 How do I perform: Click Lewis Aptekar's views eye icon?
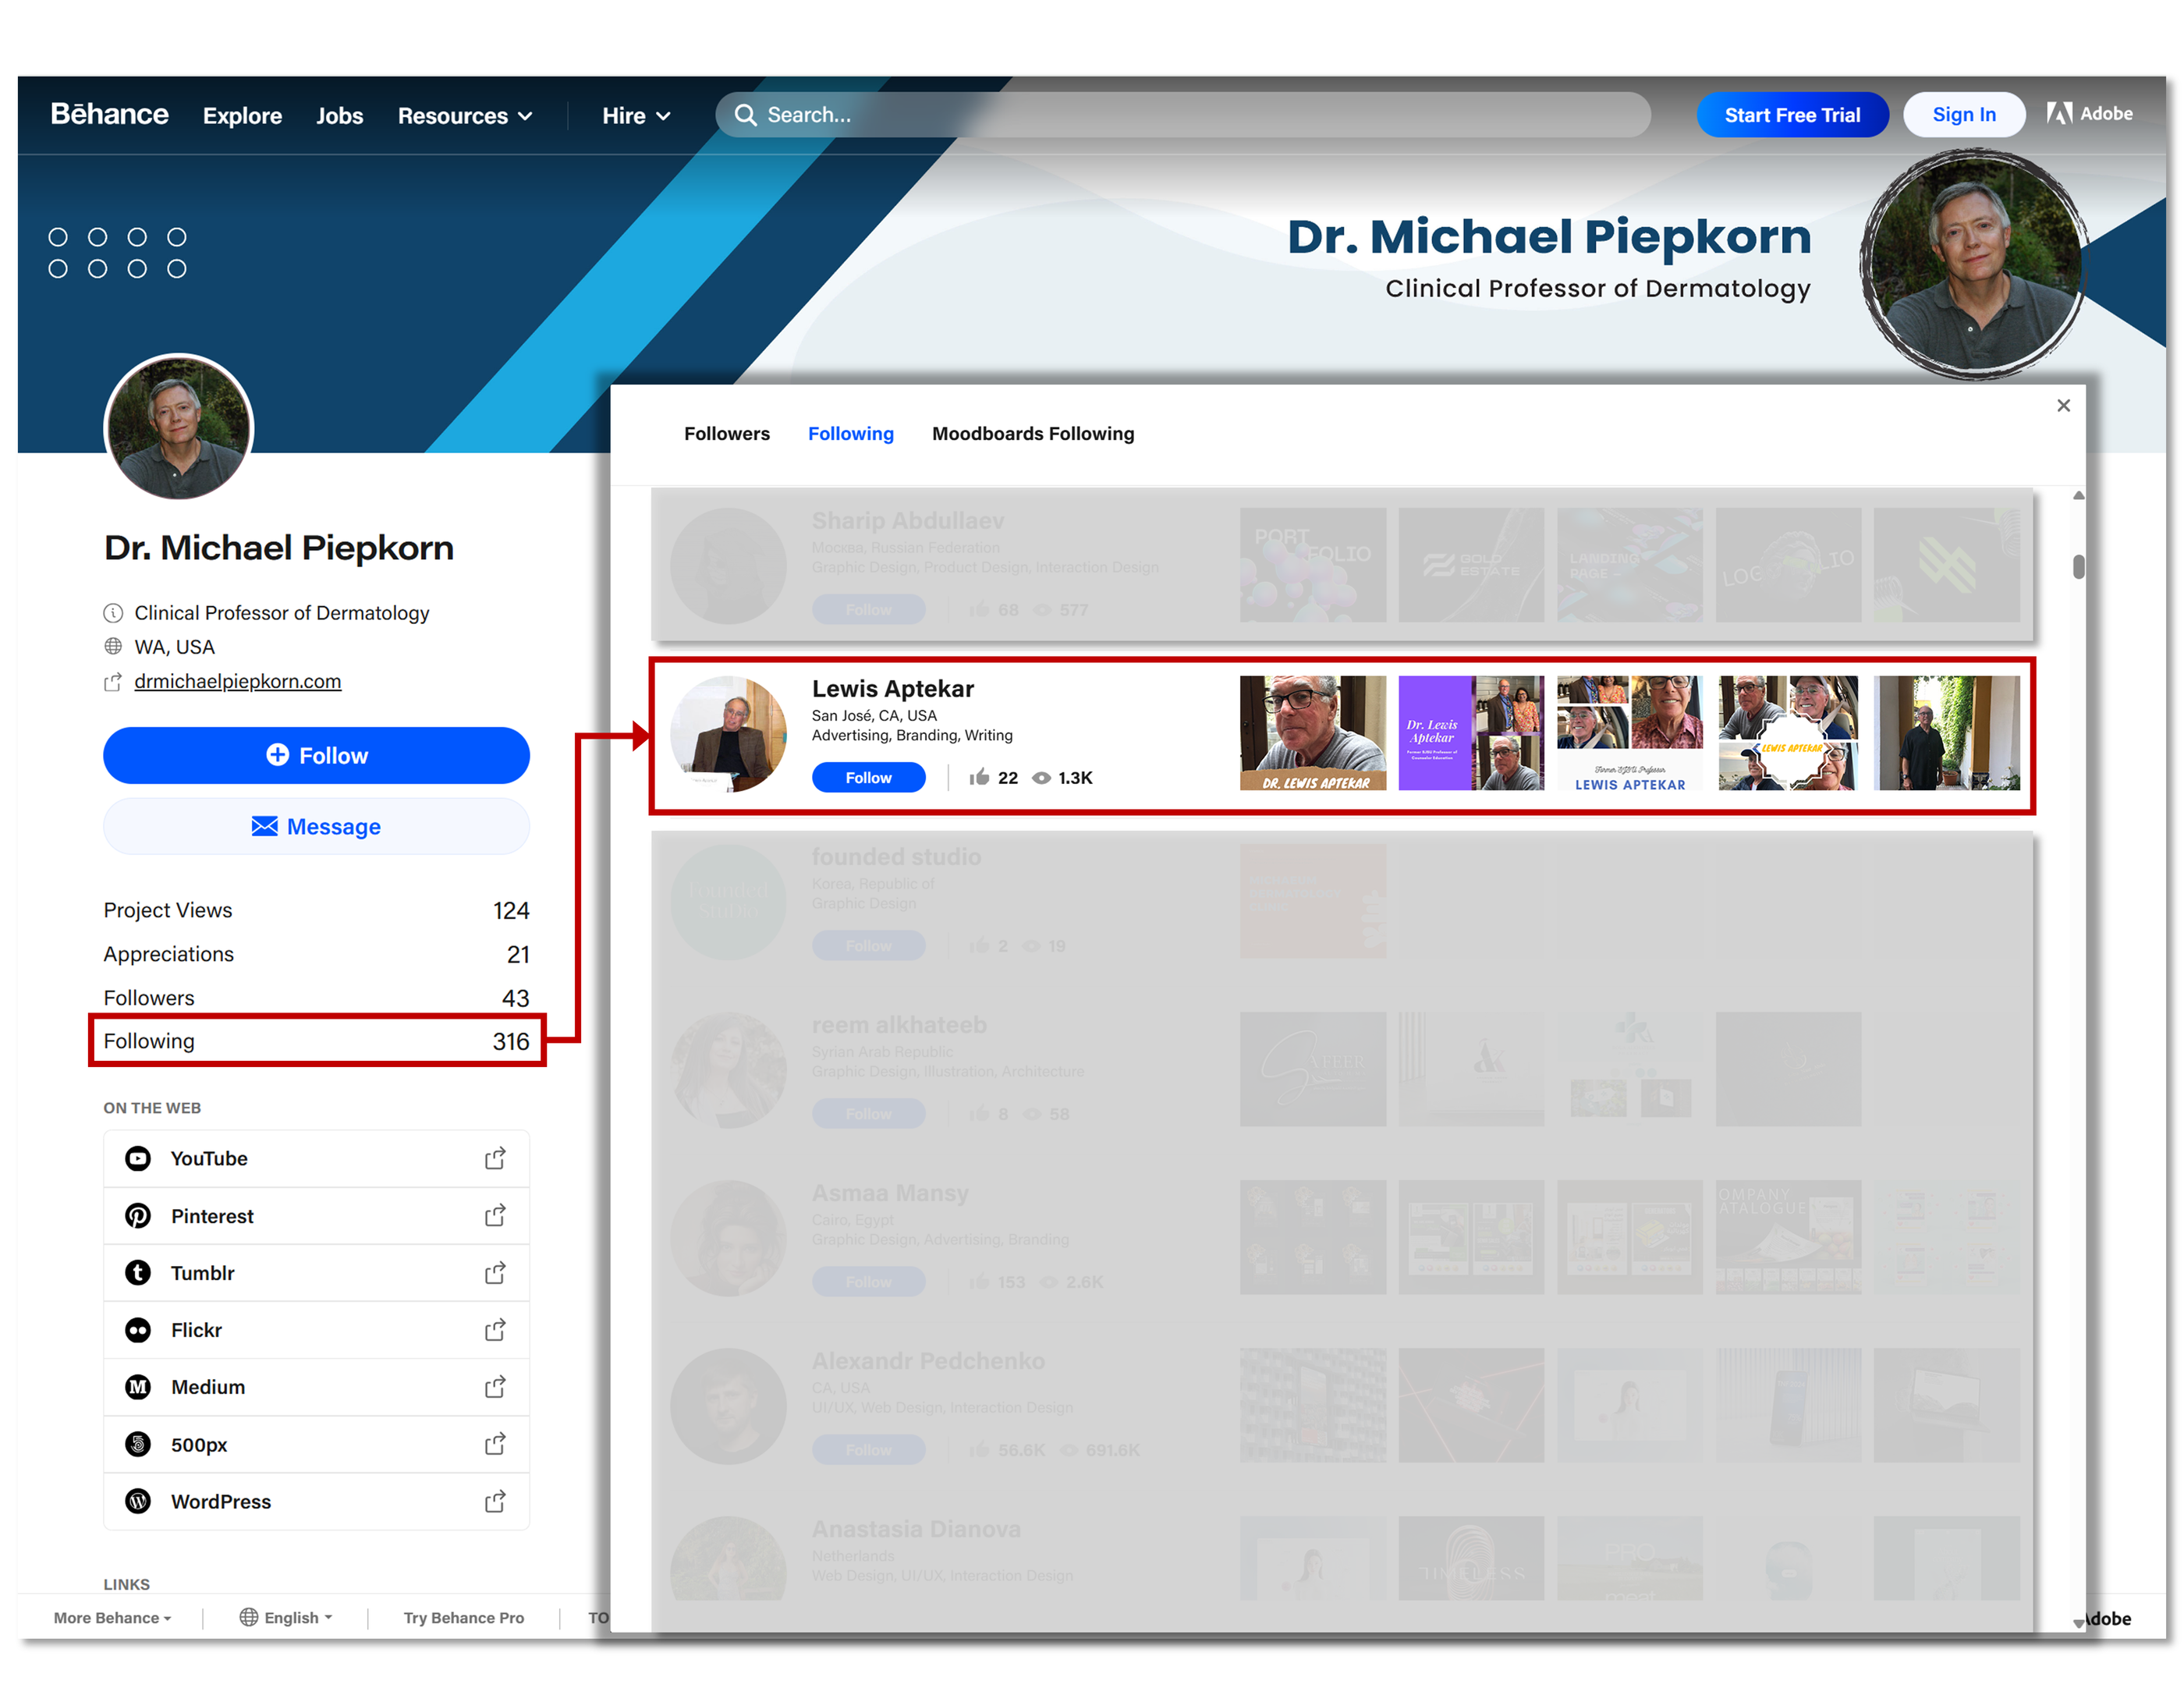point(1041,777)
